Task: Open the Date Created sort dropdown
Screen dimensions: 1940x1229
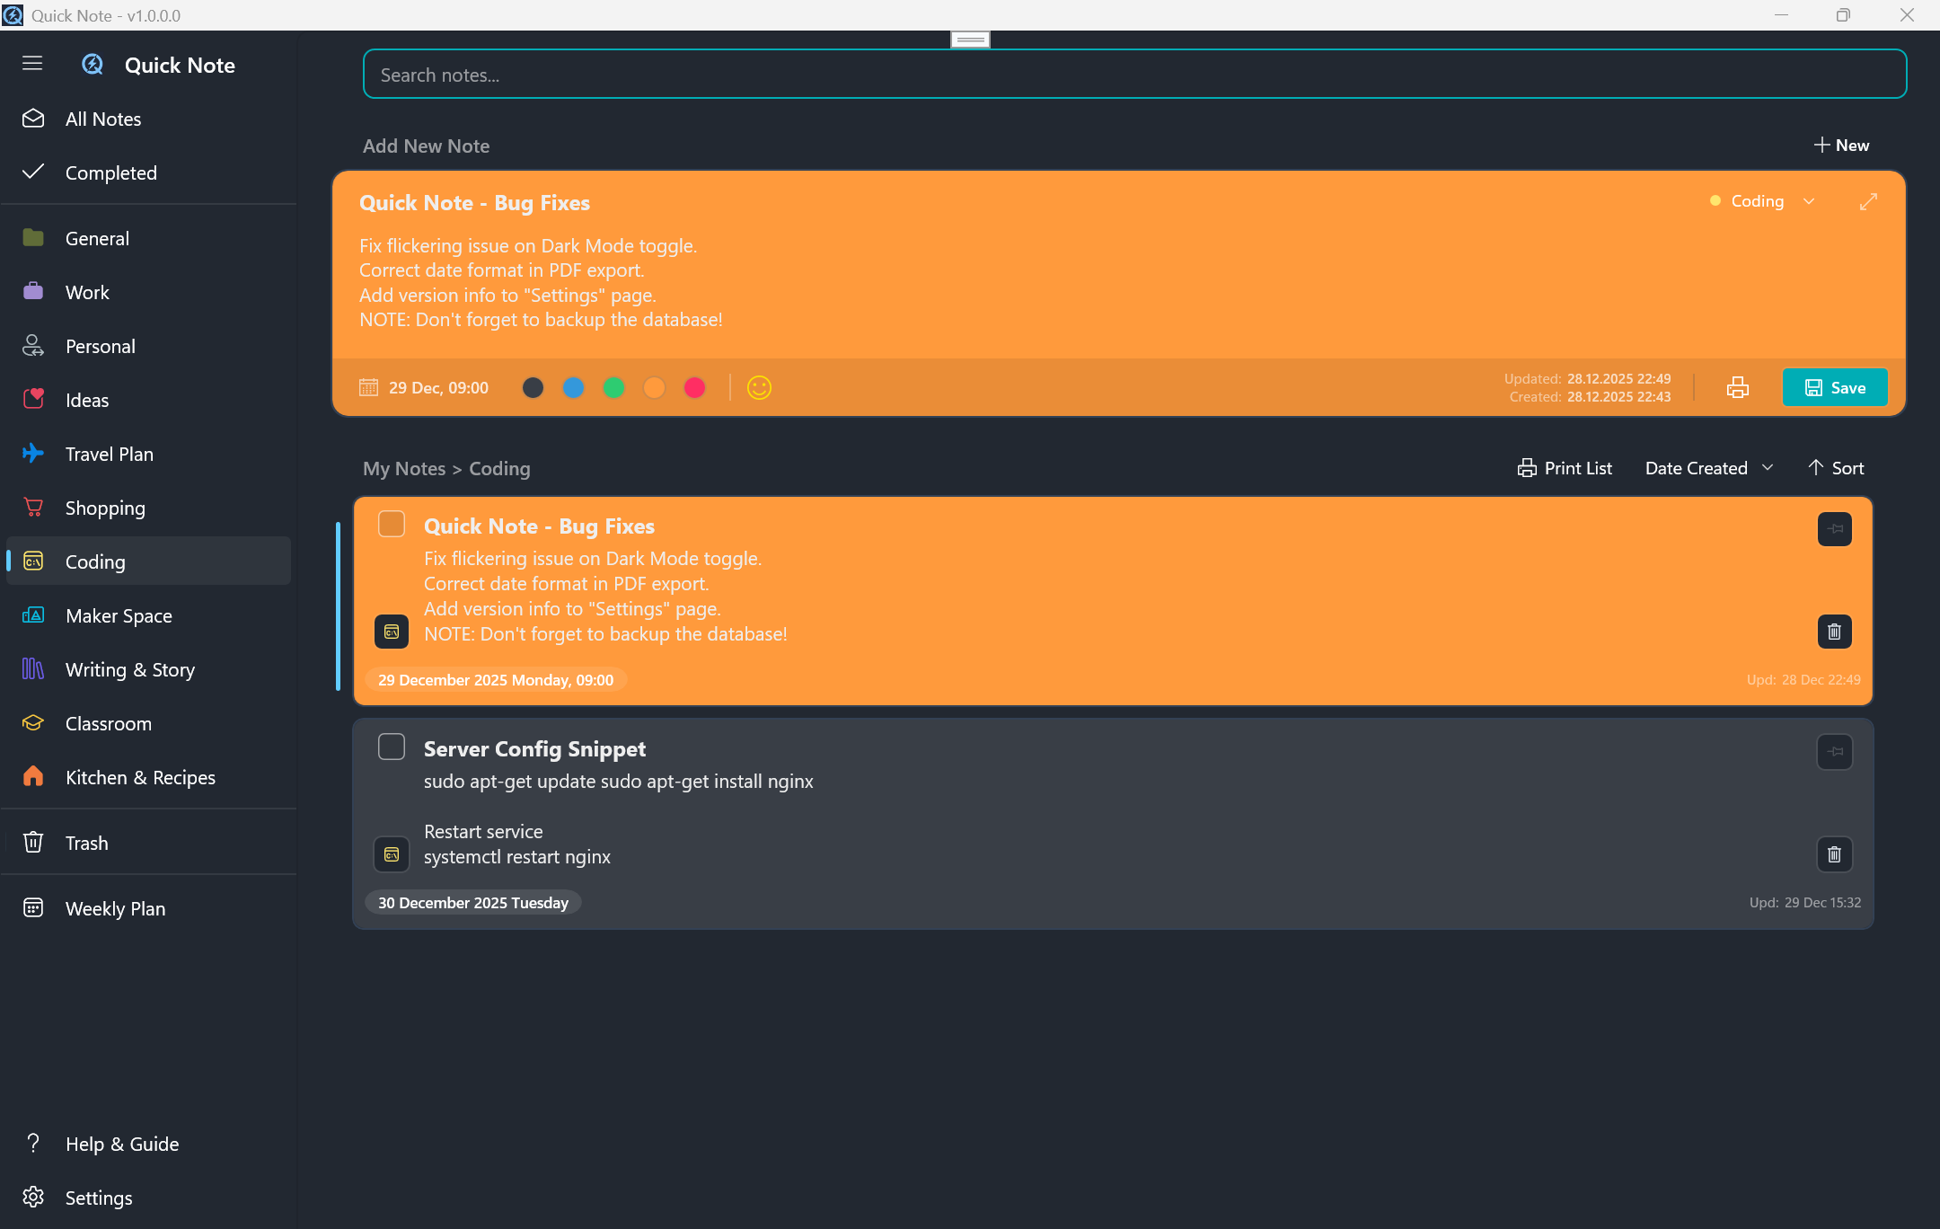Action: [1708, 468]
